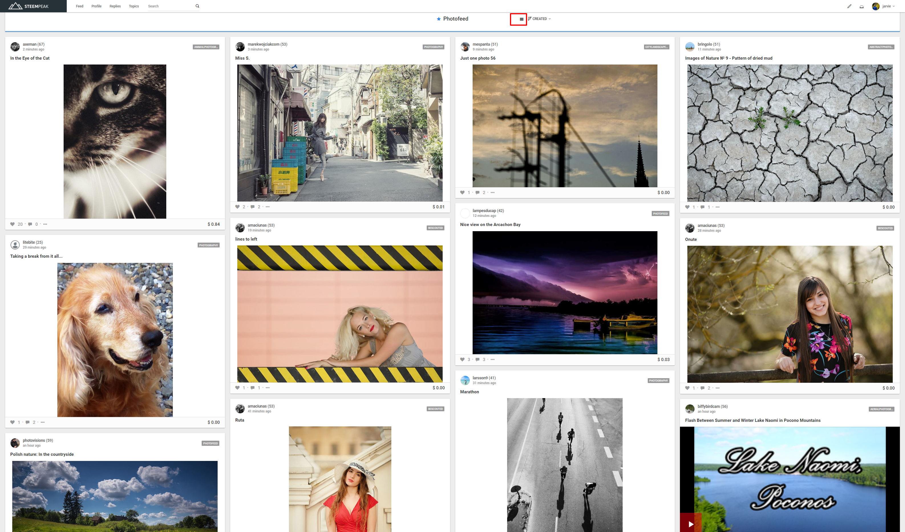Click the messaging/envelope icon top right
905x532 pixels.
point(862,6)
